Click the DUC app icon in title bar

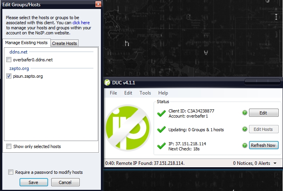[107, 82]
